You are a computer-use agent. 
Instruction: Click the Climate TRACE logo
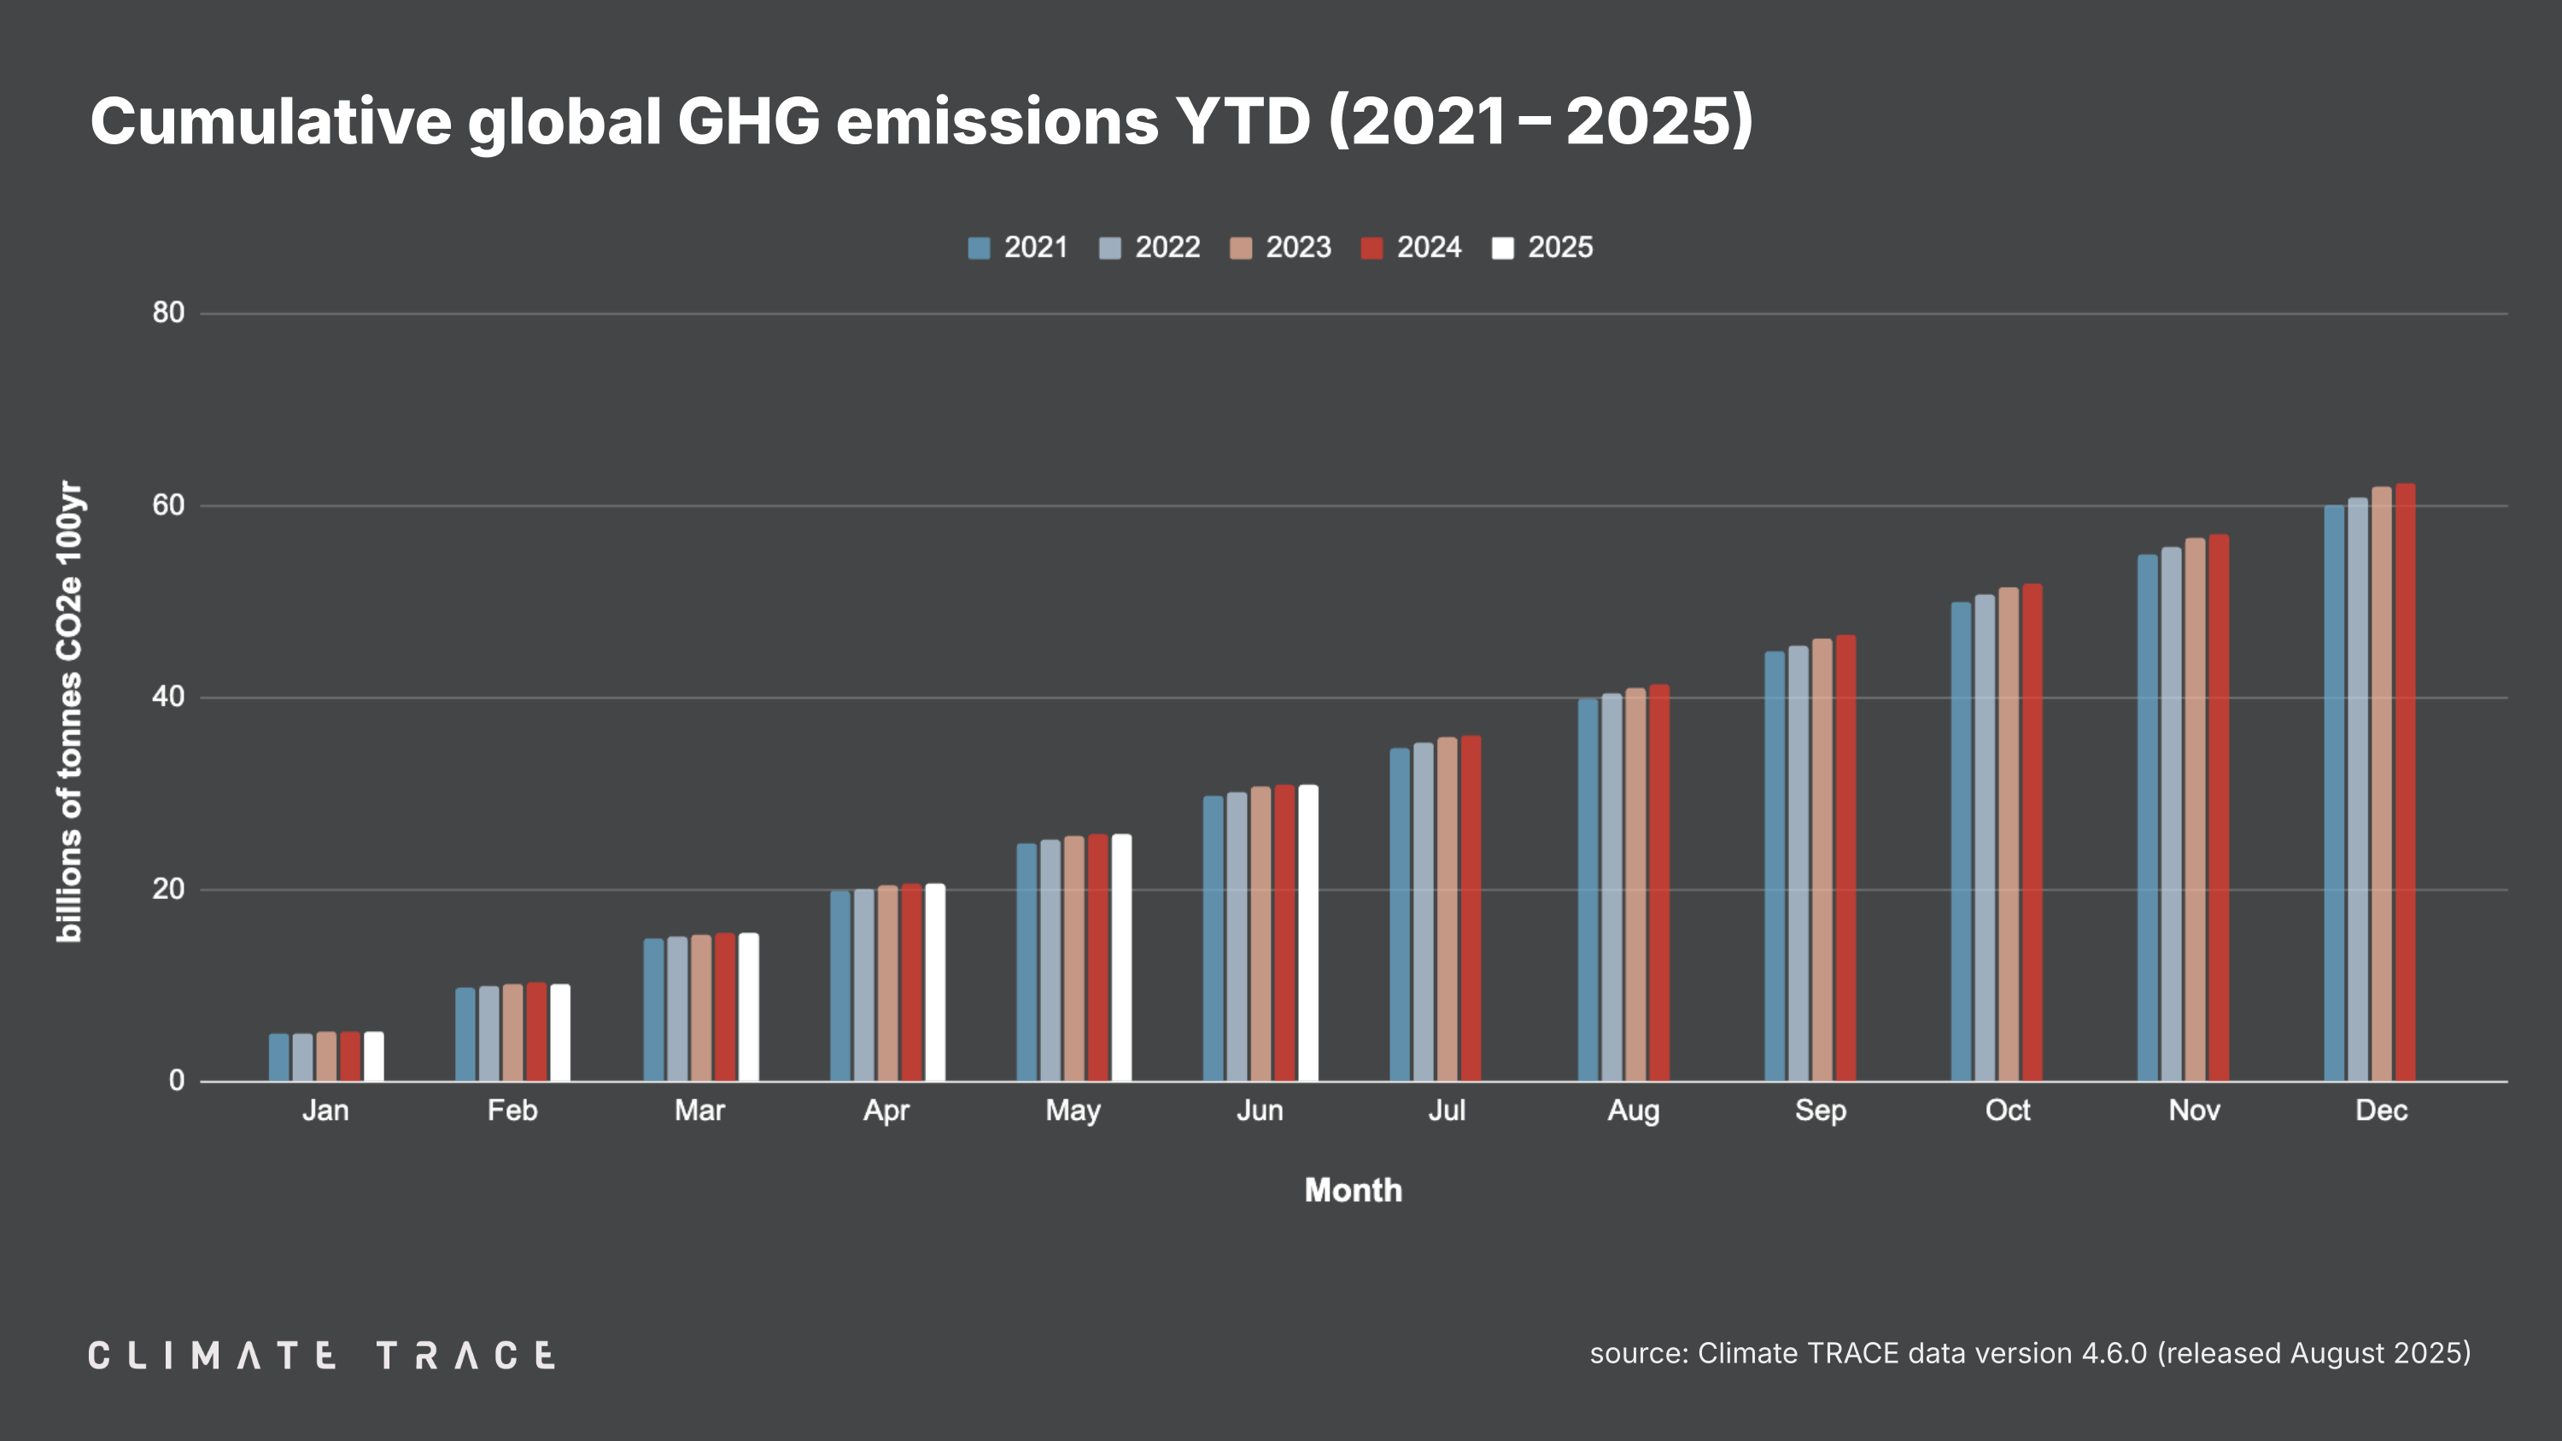(x=321, y=1355)
